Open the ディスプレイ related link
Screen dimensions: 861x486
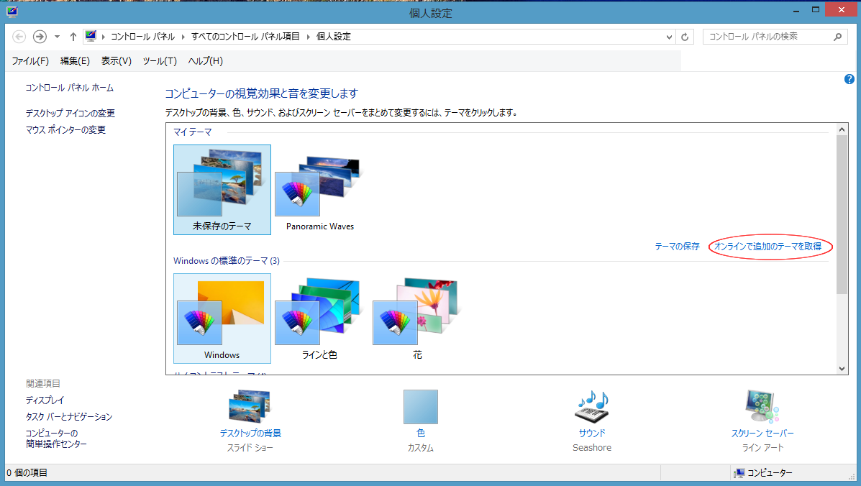tap(45, 400)
